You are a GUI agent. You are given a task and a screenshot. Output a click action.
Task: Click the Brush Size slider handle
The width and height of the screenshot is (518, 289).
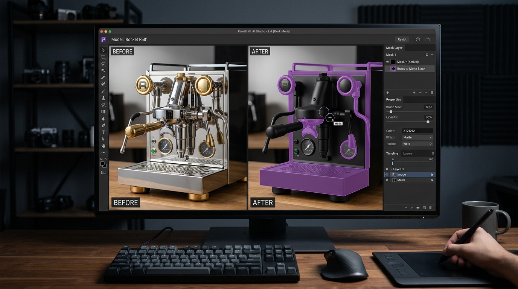point(391,112)
